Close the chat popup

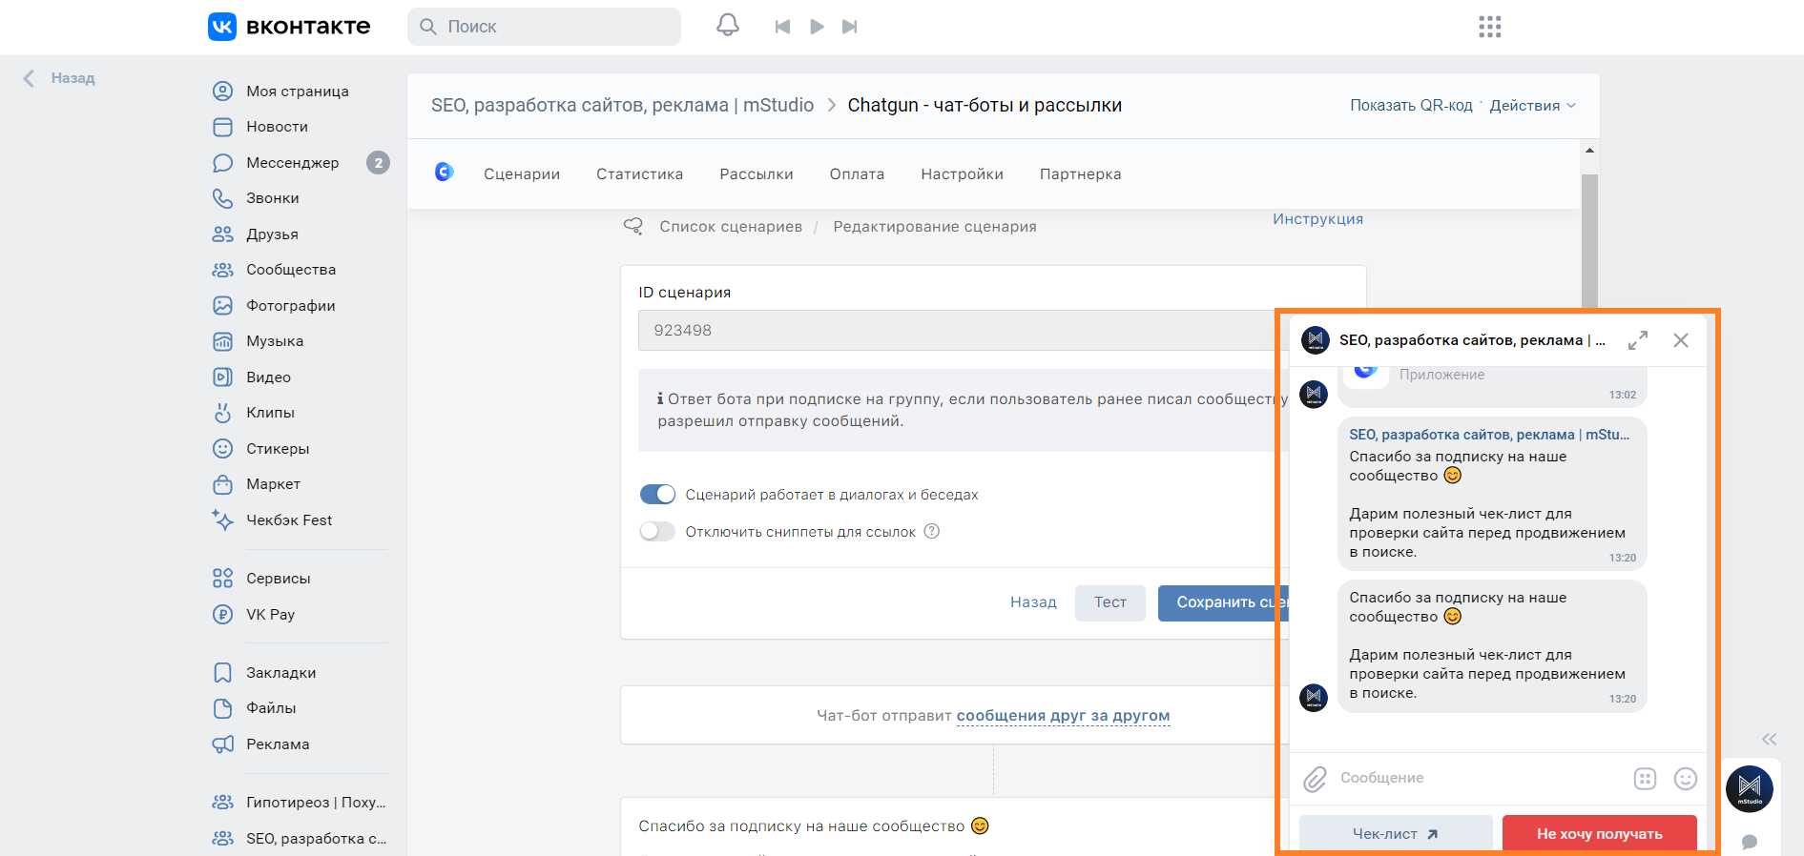1681,340
